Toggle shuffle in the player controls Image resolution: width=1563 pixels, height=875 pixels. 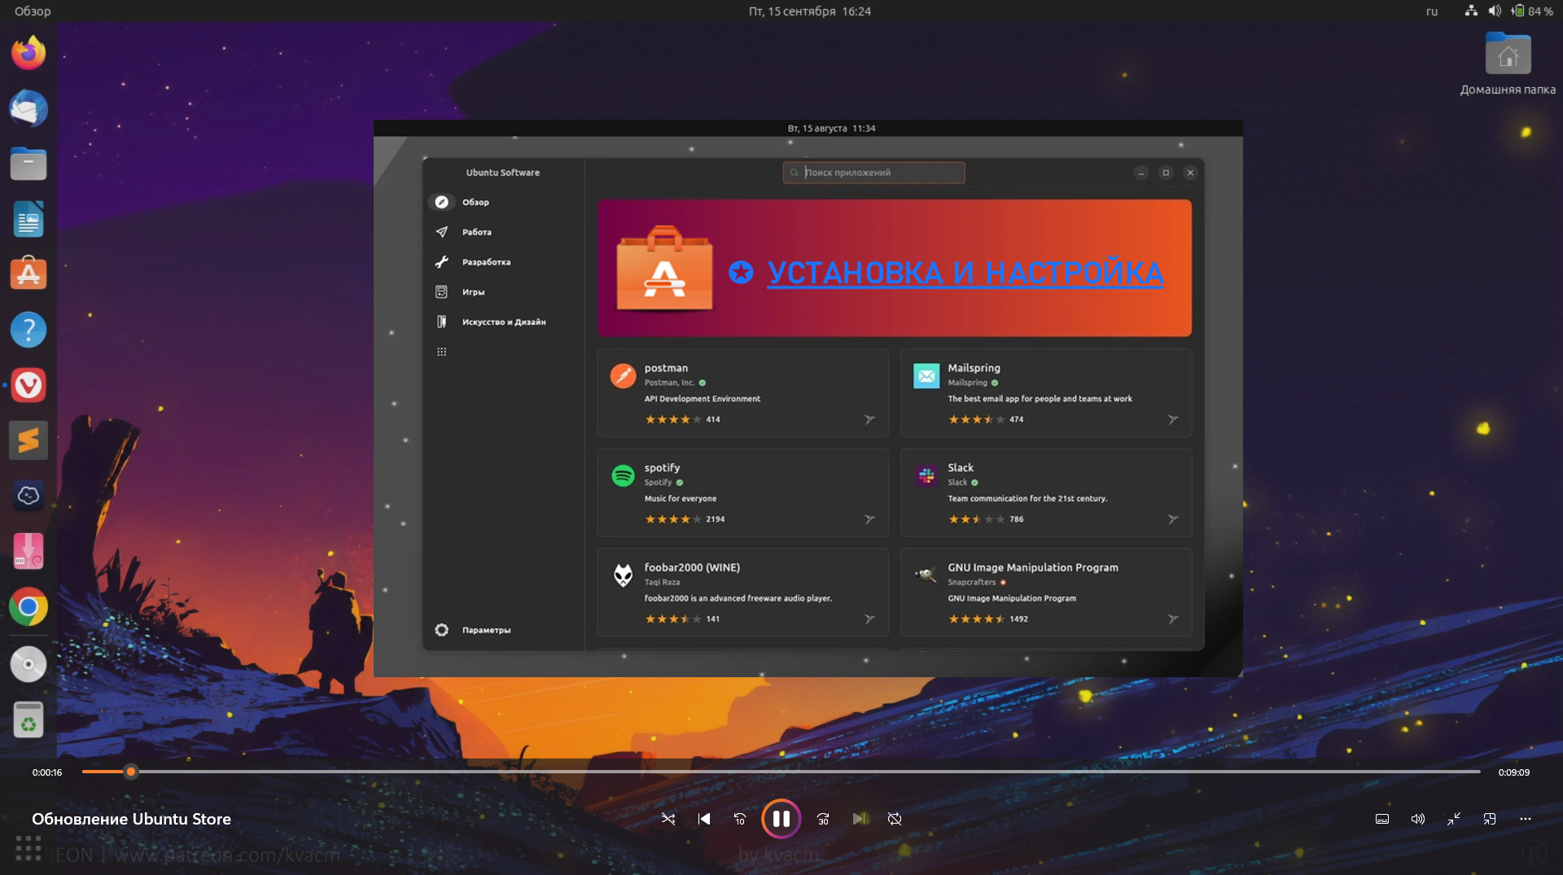coord(668,819)
